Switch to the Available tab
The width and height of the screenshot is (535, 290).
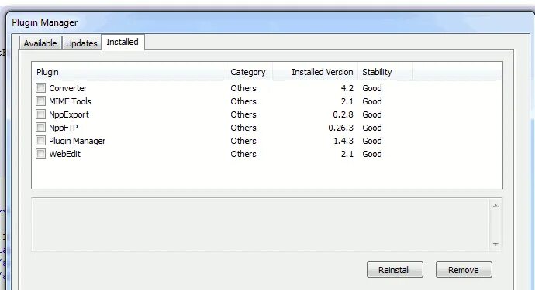click(40, 43)
